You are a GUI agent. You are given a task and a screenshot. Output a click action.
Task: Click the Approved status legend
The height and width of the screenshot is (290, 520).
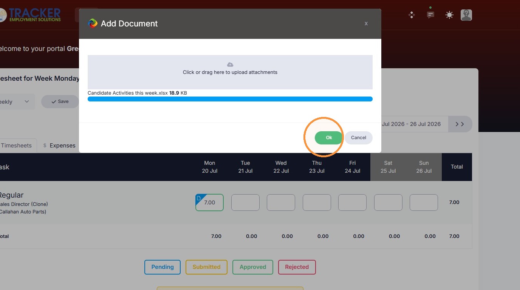(253, 267)
